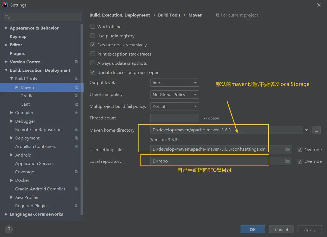Select Gant under Build Tools

pos(25,104)
